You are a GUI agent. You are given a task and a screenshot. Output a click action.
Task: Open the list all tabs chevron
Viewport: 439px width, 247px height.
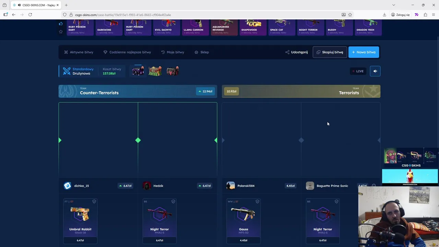pos(393,5)
